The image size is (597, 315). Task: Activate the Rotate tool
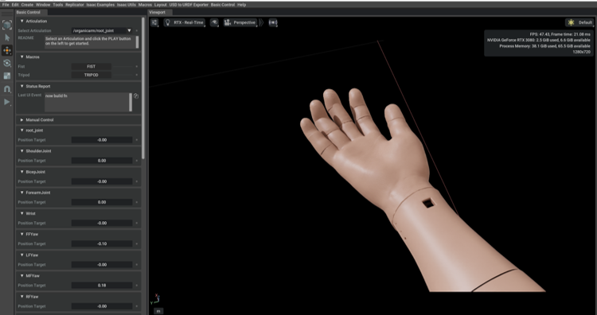coord(7,63)
